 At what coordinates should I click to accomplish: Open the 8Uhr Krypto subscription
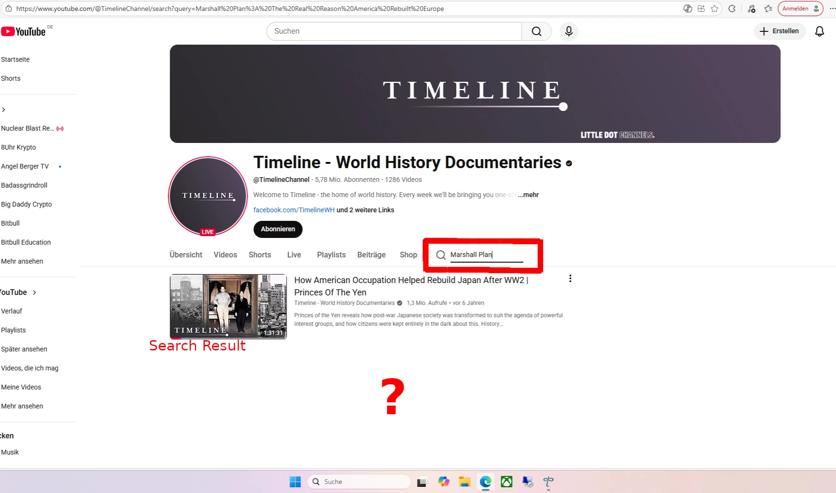pos(19,147)
